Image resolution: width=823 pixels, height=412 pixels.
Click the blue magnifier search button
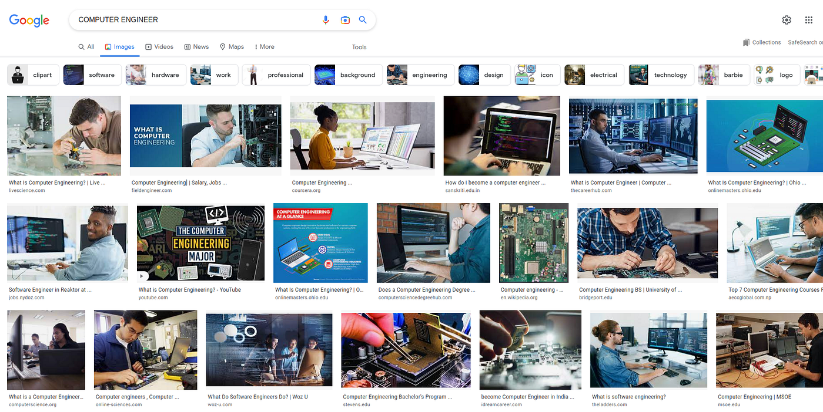pyautogui.click(x=363, y=20)
